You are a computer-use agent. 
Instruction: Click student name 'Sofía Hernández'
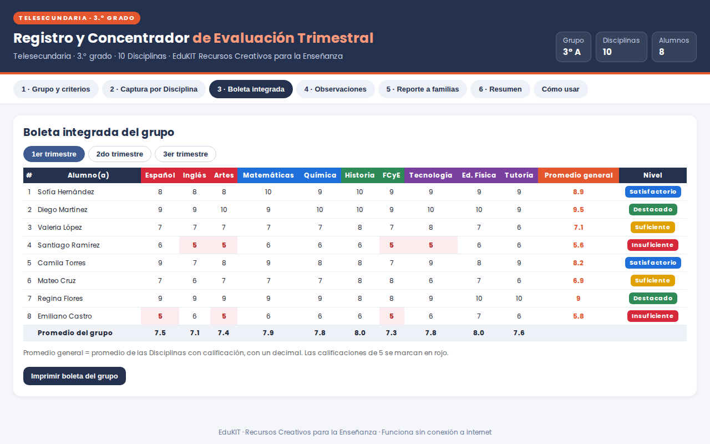point(66,192)
